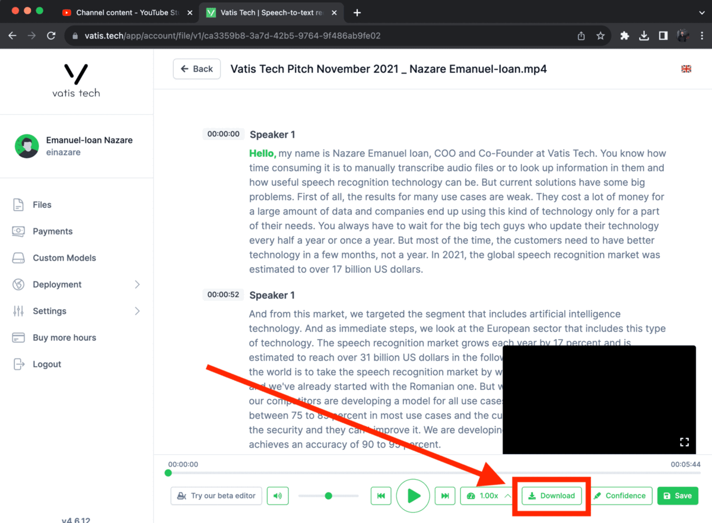Click the highlighted word Hello

[x=263, y=153]
